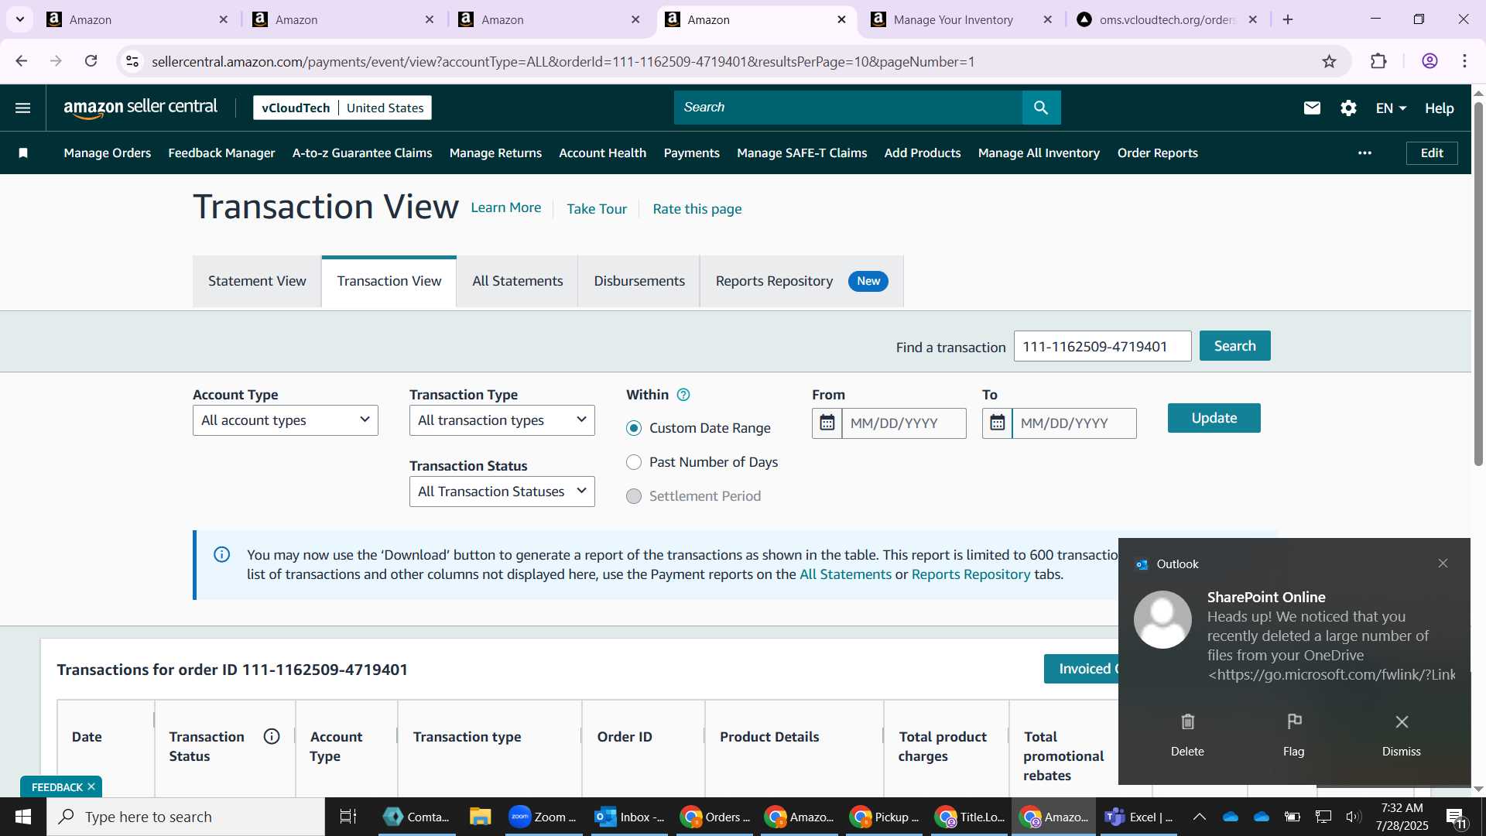
Task: Click the Within help question mark icon
Action: pyautogui.click(x=683, y=395)
